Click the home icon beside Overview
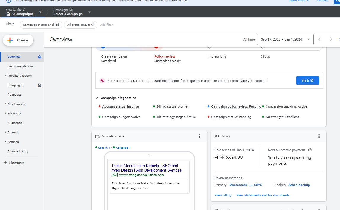Viewport: 340px width, 210px height. [x=39, y=57]
